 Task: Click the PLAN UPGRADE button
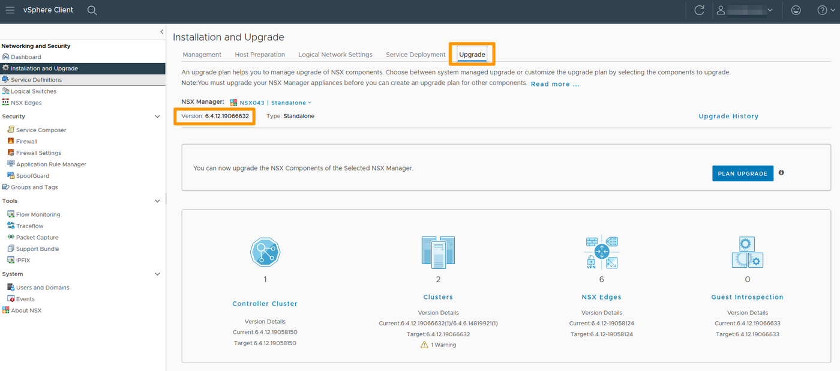tap(743, 173)
